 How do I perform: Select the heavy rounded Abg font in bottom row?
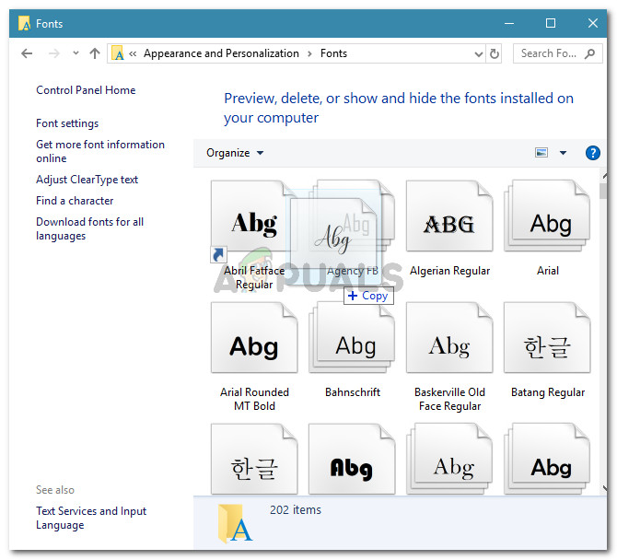(352, 459)
